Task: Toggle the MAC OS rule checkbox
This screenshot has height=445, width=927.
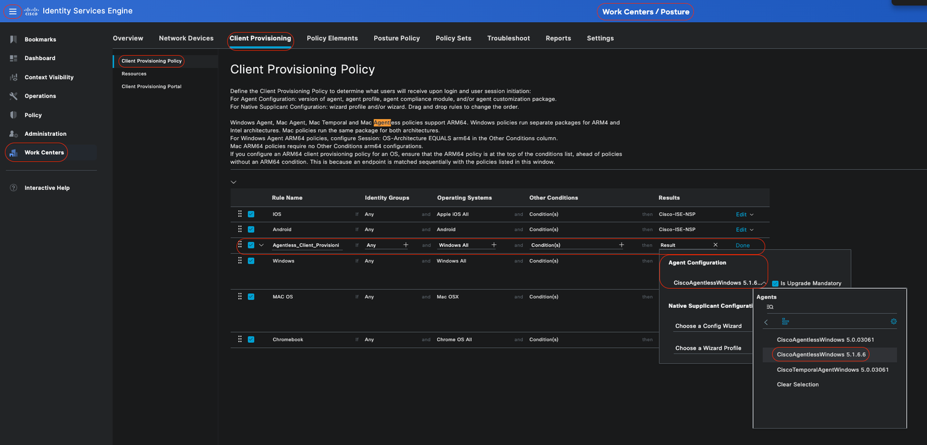Action: 251,296
